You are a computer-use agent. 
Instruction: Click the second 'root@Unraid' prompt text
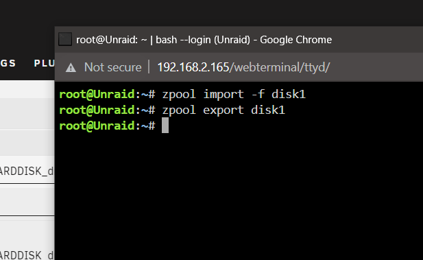pos(97,110)
